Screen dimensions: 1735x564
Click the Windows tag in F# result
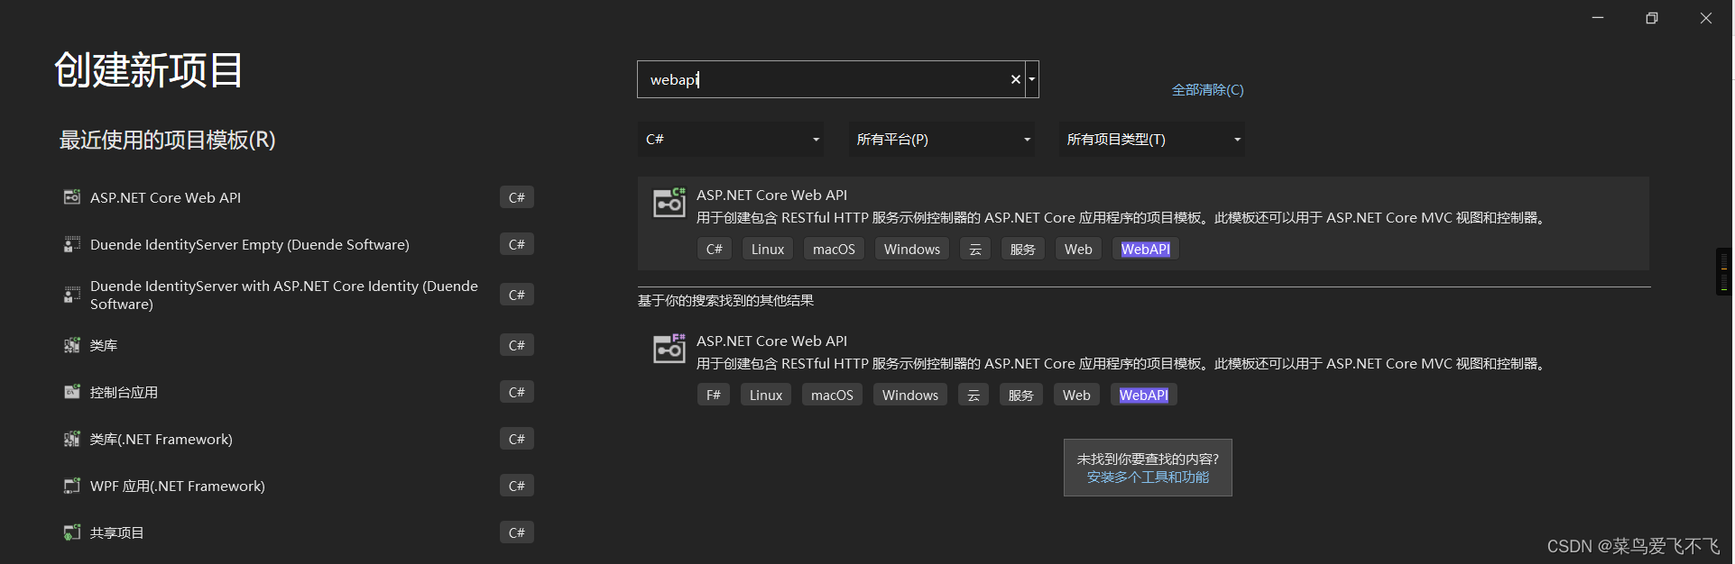pos(909,396)
